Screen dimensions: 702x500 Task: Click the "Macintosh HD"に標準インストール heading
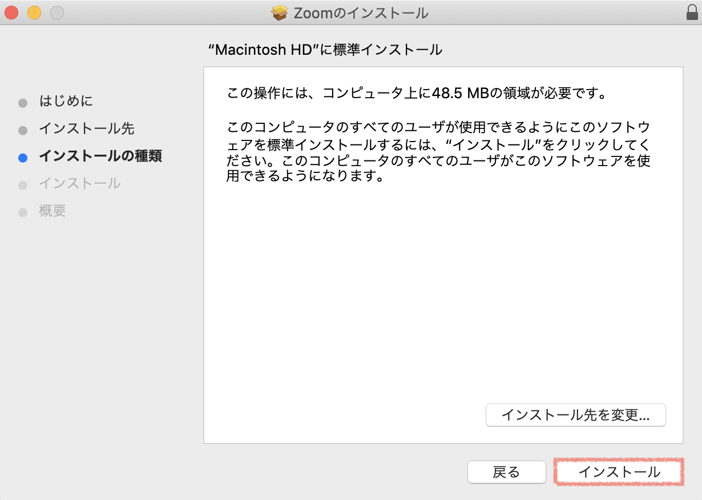[326, 50]
